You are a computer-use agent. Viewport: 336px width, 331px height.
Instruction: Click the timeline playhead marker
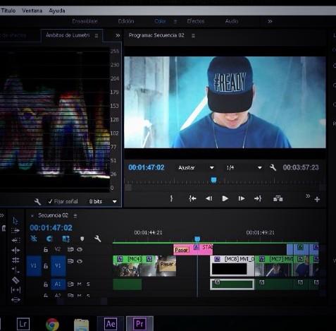[197, 239]
